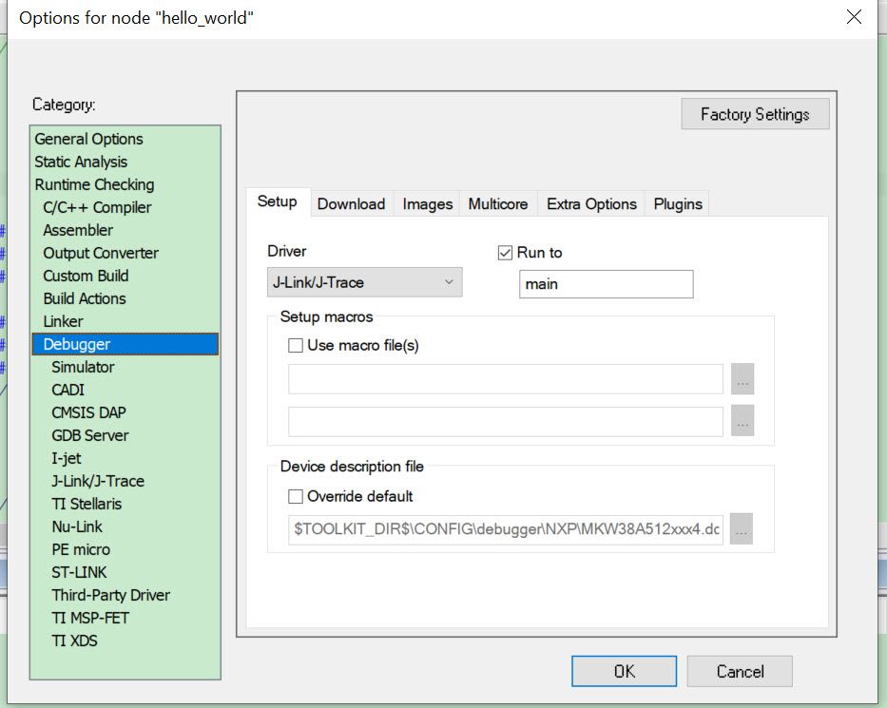This screenshot has height=708, width=887.
Task: Select Third-Party Driver category
Action: tap(111, 596)
